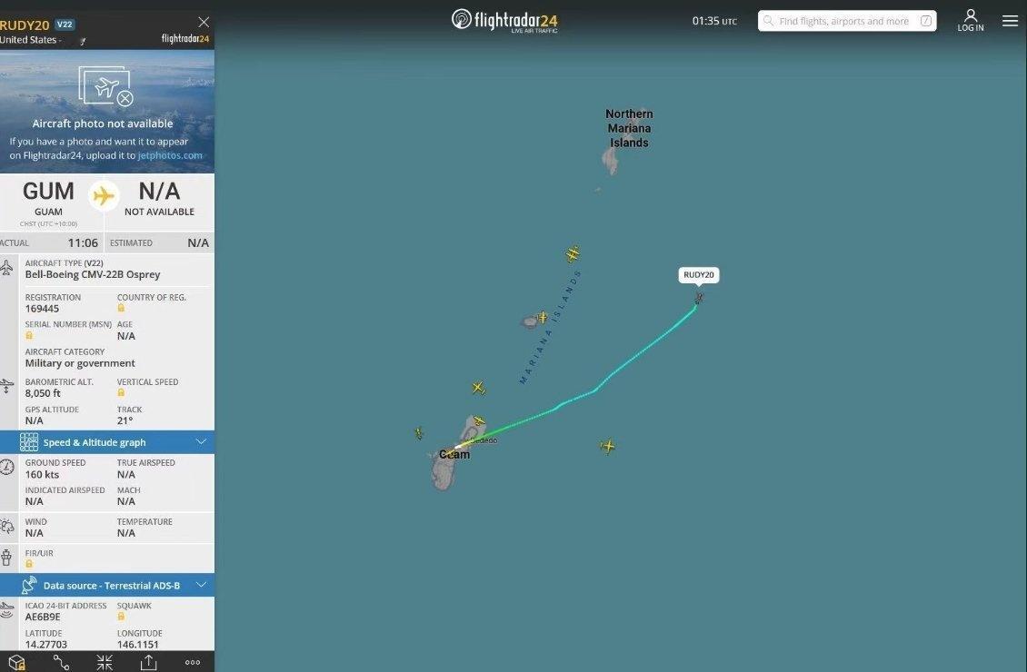
Task: Click the yellow plane southeast of Guam
Action: pos(608,446)
